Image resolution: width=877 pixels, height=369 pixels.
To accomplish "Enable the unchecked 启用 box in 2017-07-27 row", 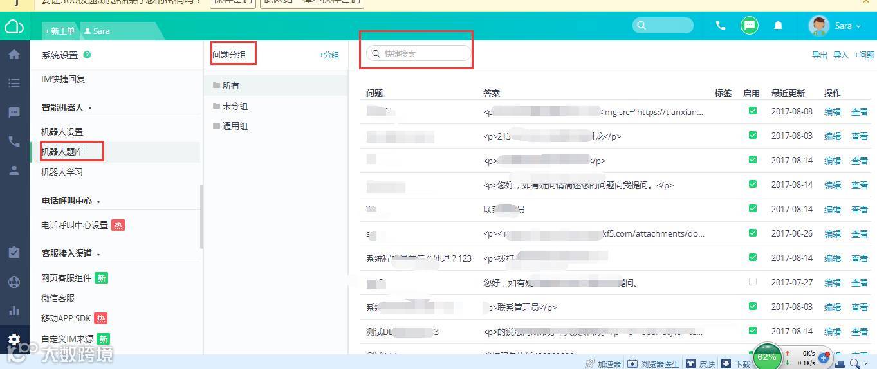I will [752, 282].
